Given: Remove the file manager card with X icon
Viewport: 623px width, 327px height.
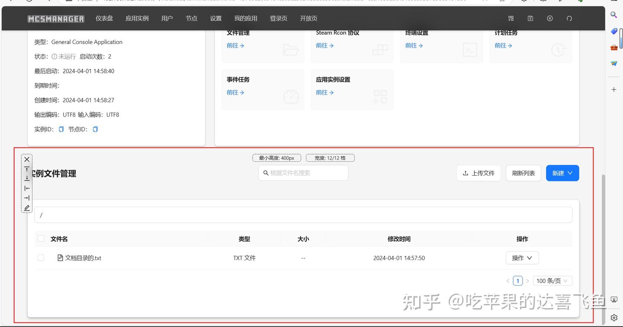Looking at the screenshot, I should point(27,160).
